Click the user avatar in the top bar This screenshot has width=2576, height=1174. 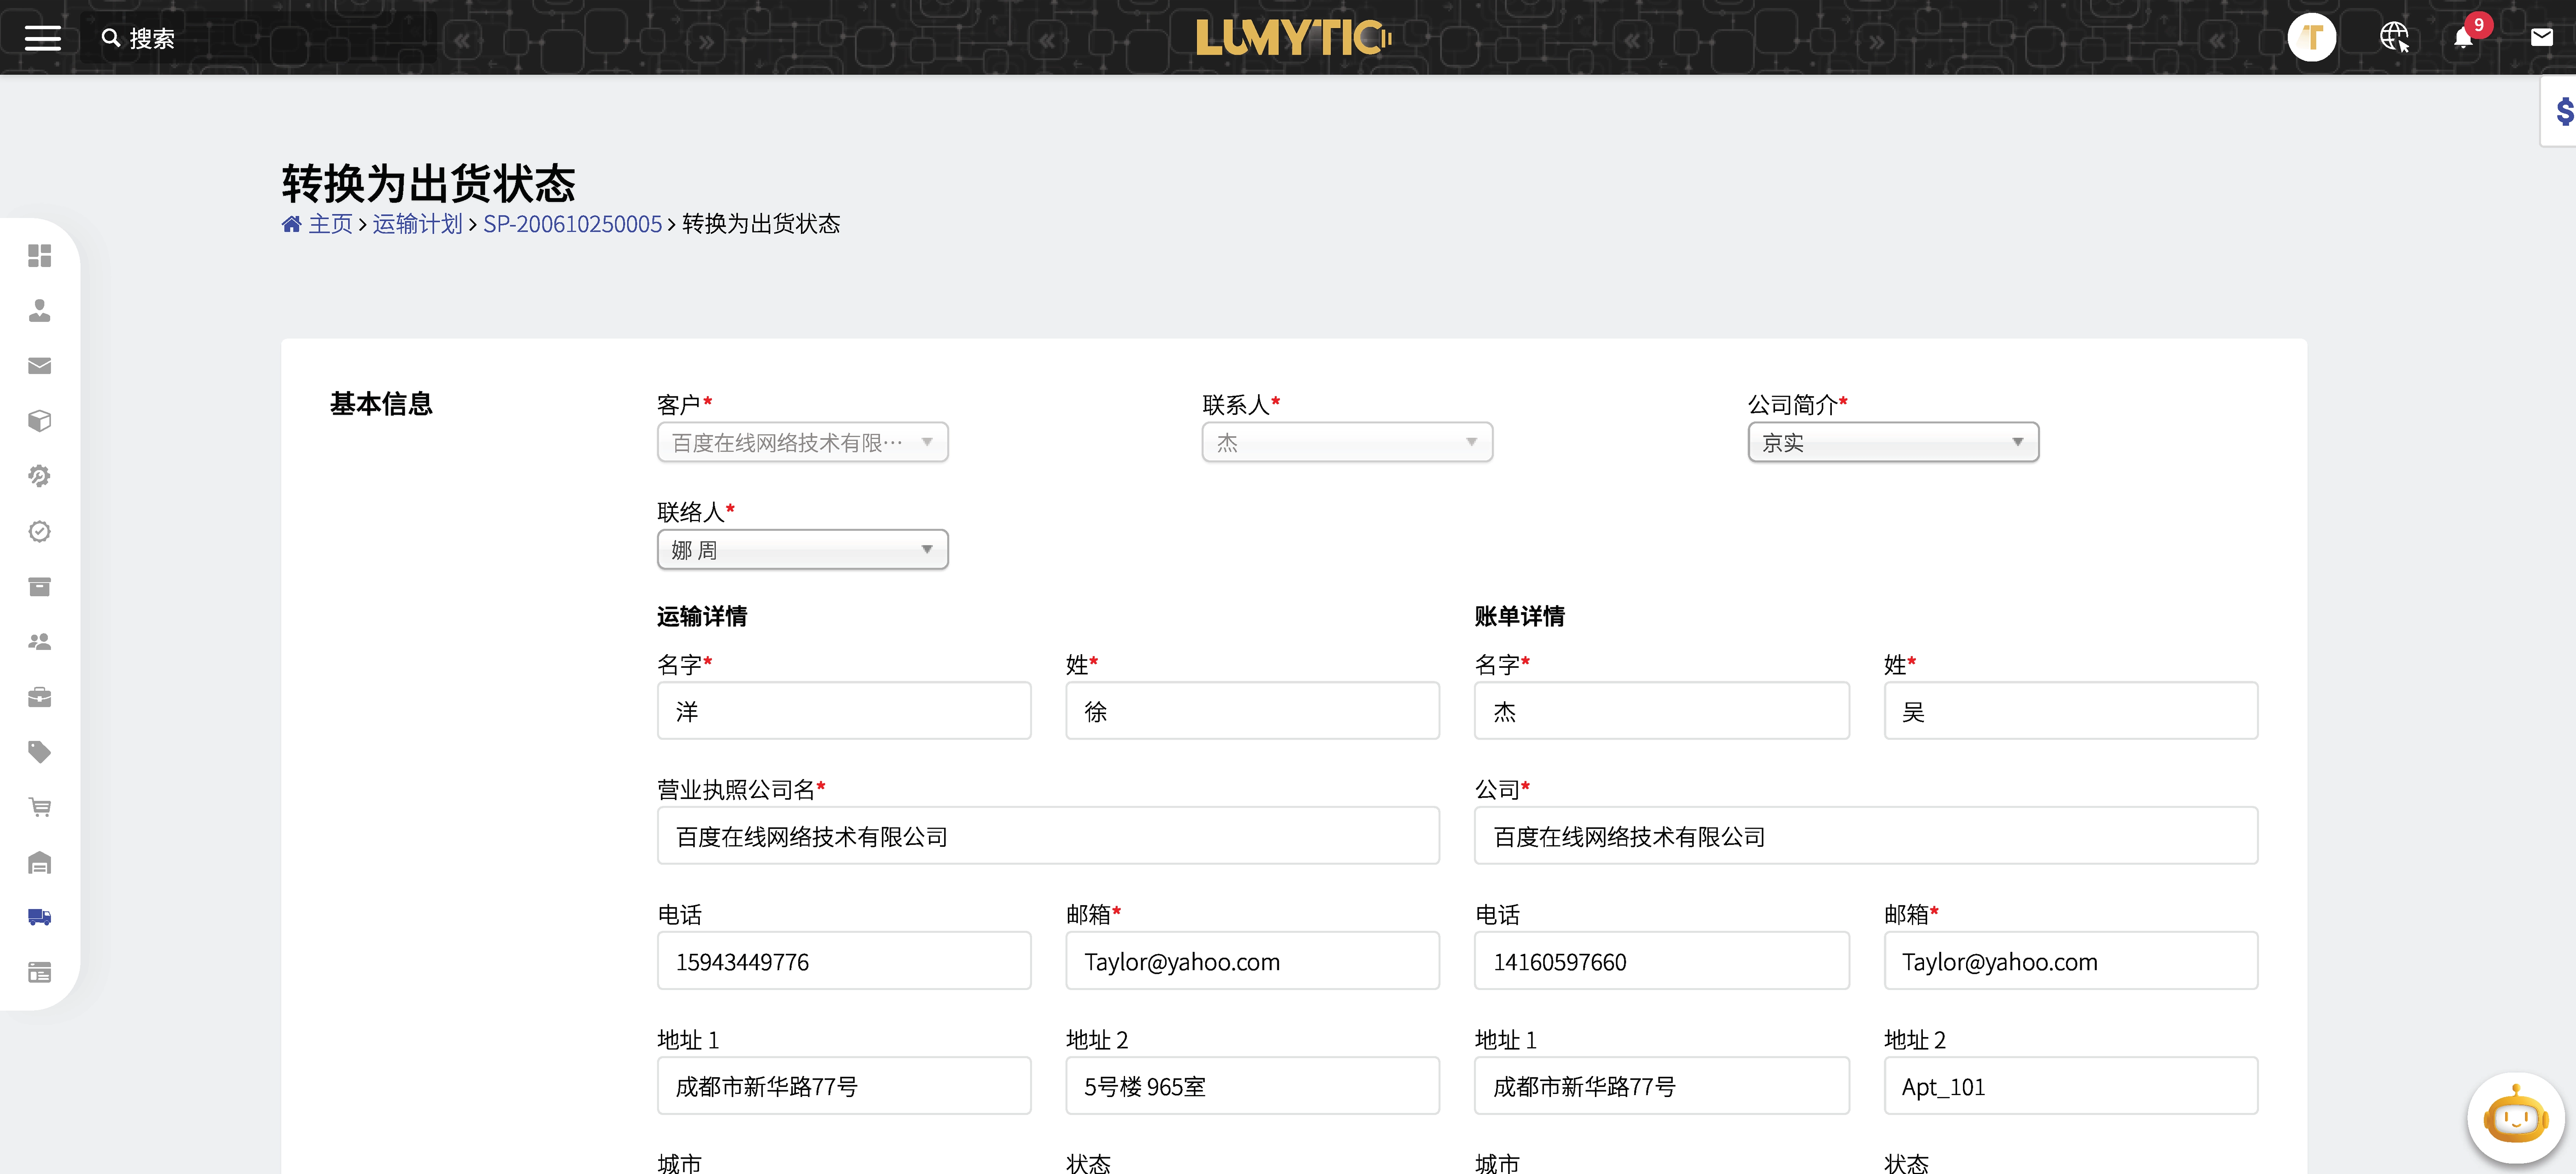[2311, 37]
